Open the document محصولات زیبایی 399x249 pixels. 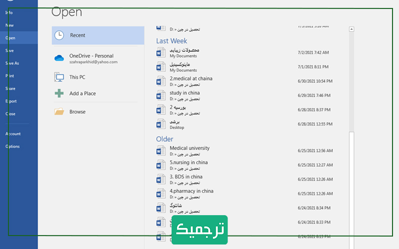[185, 50]
